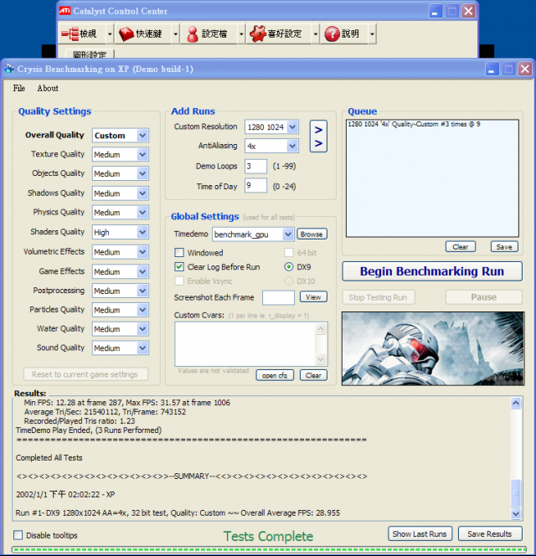The image size is (536, 556).
Task: Expand the Game Effects dropdown
Action: (142, 271)
